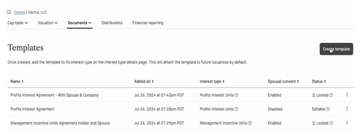Expand the Valuation dropdown menu

pos(48,23)
